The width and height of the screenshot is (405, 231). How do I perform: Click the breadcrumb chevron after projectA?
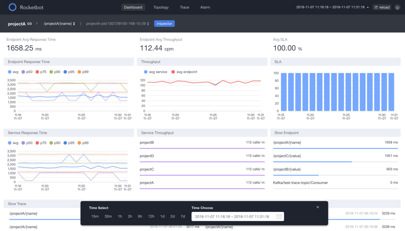(37, 23)
